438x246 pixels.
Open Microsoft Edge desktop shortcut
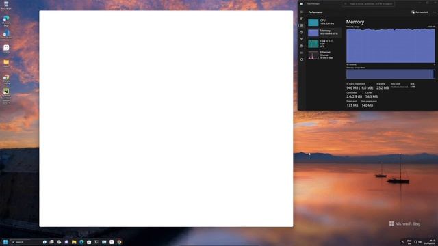(x=6, y=21)
